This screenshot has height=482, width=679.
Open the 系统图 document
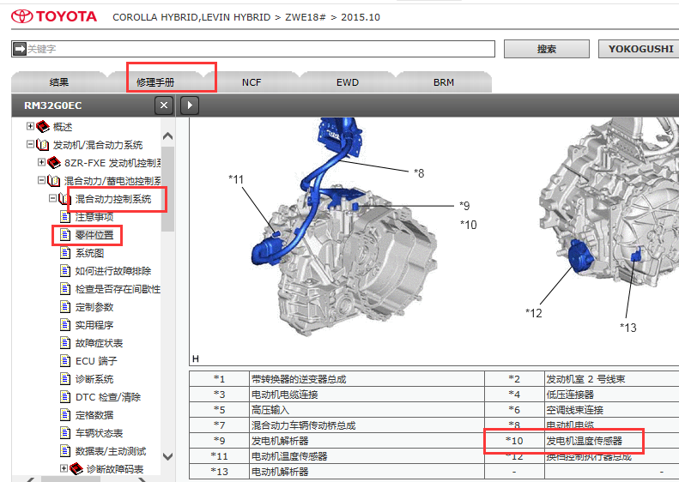pos(89,253)
